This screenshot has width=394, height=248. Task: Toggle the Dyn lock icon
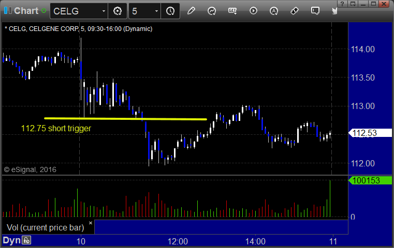[x=26, y=240]
